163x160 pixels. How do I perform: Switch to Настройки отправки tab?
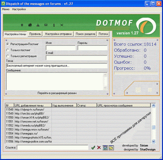point(58,34)
